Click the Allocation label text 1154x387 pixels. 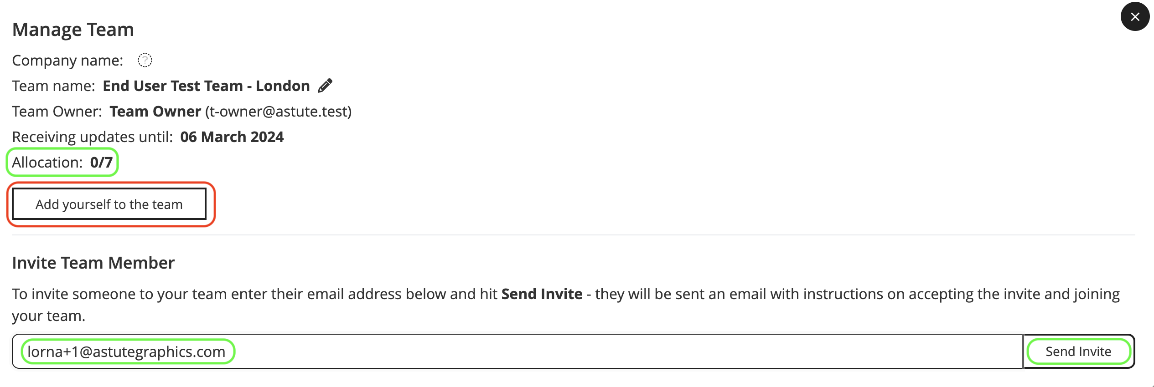coord(47,163)
